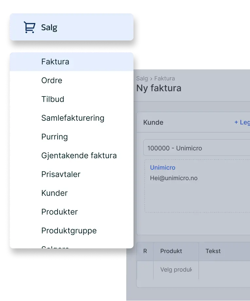Collapse the Salg menu section header
The width and height of the screenshot is (250, 301).
point(71,27)
